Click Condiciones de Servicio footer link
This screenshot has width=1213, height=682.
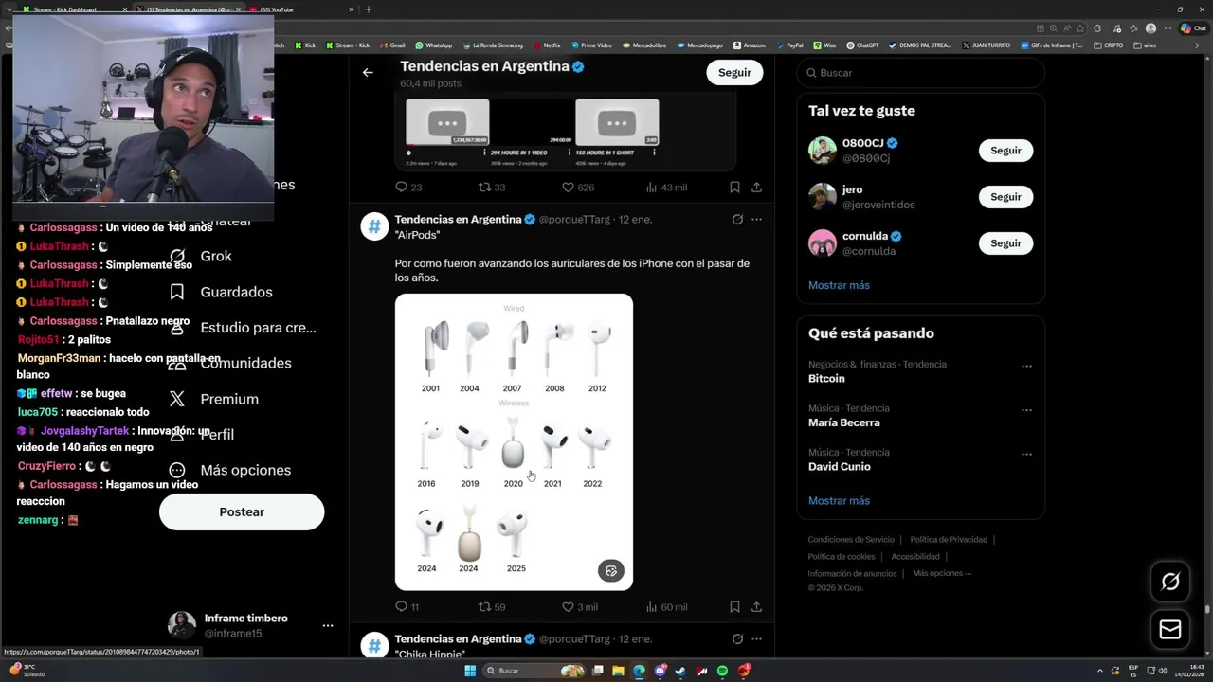click(x=850, y=539)
